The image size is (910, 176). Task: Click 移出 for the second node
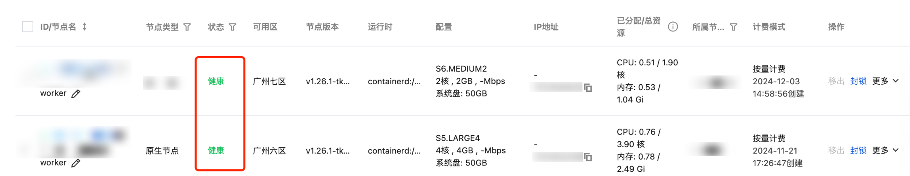(836, 150)
